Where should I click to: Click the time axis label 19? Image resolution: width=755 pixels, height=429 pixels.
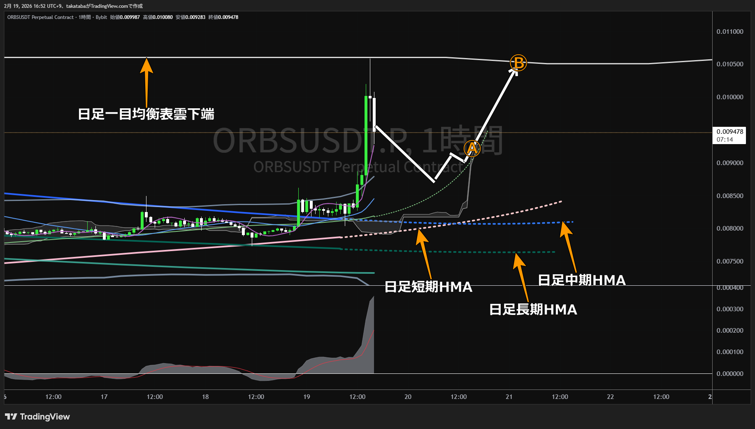pos(307,397)
